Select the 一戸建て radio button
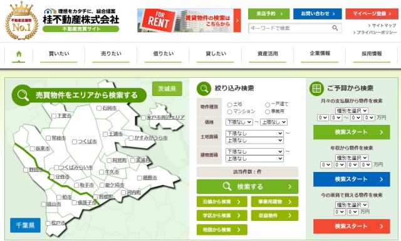This screenshot has height=241, width=401. pyautogui.click(x=268, y=105)
